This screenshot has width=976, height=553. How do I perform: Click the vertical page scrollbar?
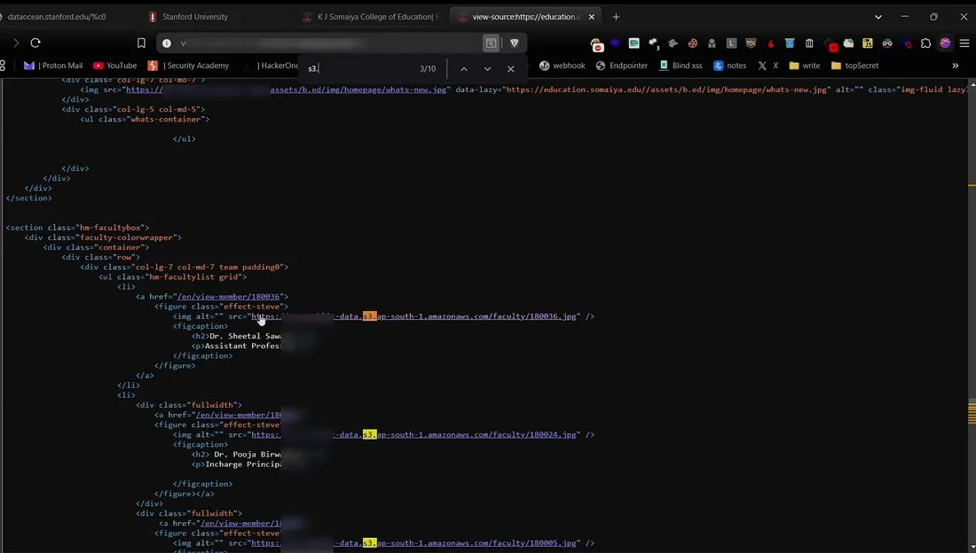coord(972,315)
